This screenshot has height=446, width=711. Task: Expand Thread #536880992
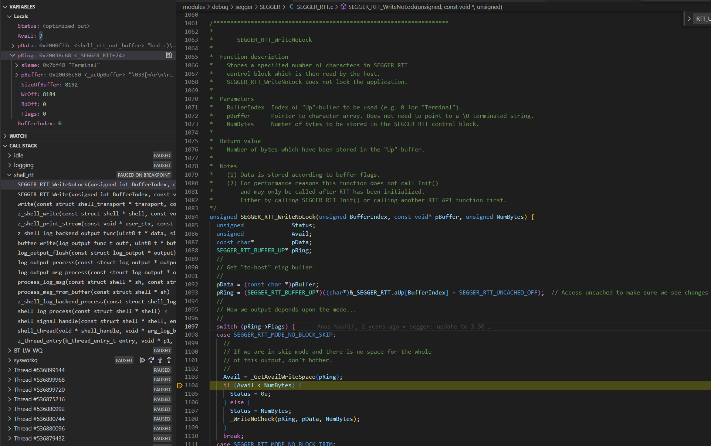pyautogui.click(x=9, y=409)
